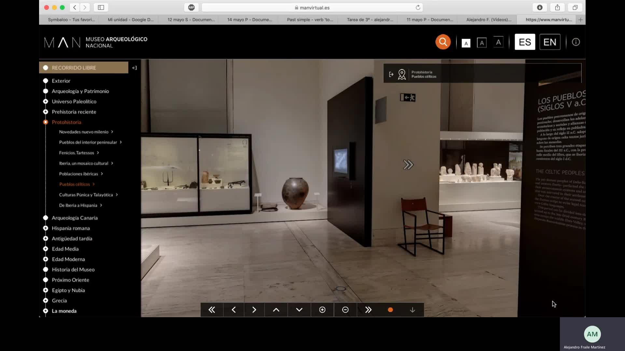Choose the largest text size A
The height and width of the screenshot is (351, 625).
[x=498, y=42]
